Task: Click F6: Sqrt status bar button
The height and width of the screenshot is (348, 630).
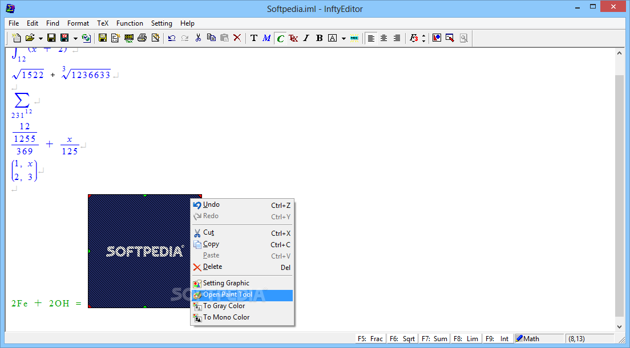Action: 402,339
